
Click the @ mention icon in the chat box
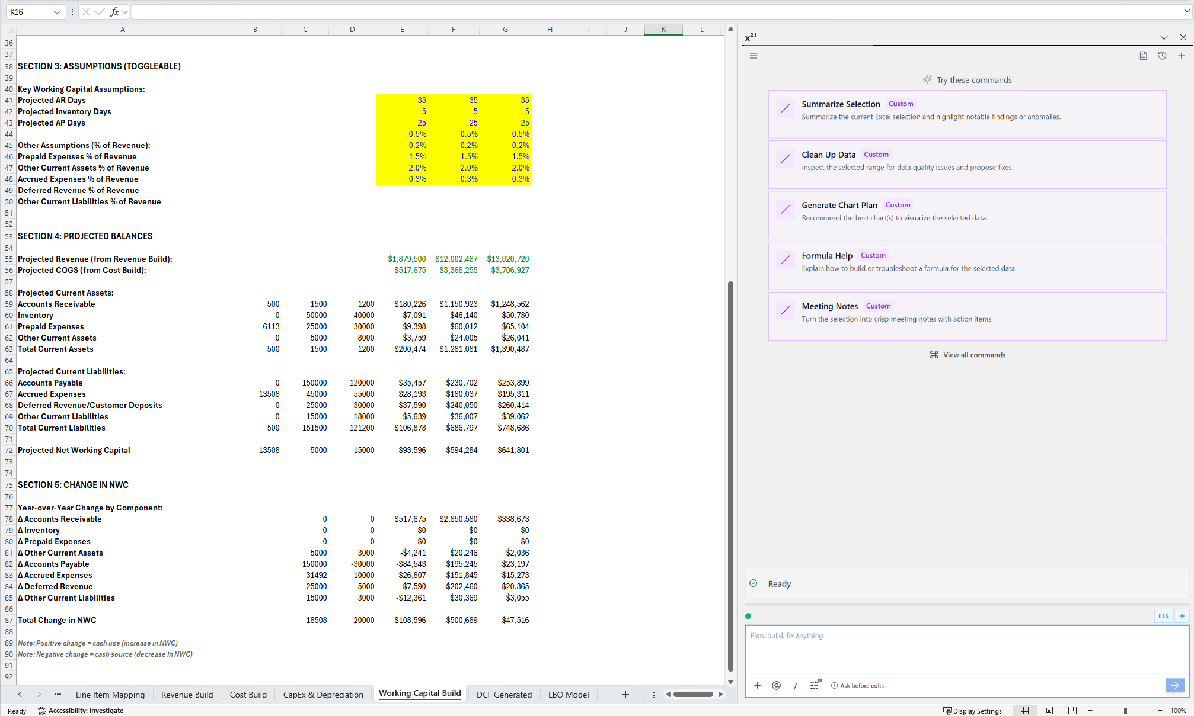point(776,685)
